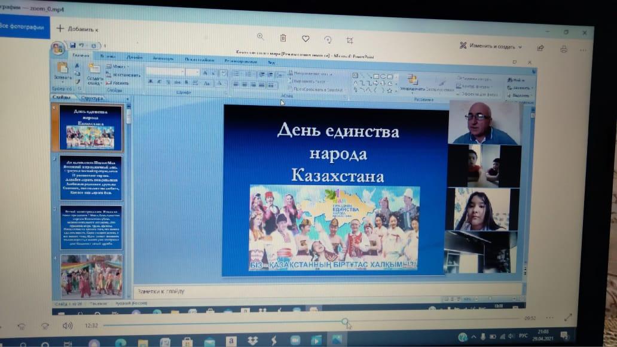617x347 pixels.
Task: Open Dropbox from the Windows taskbar
Action: (x=252, y=340)
